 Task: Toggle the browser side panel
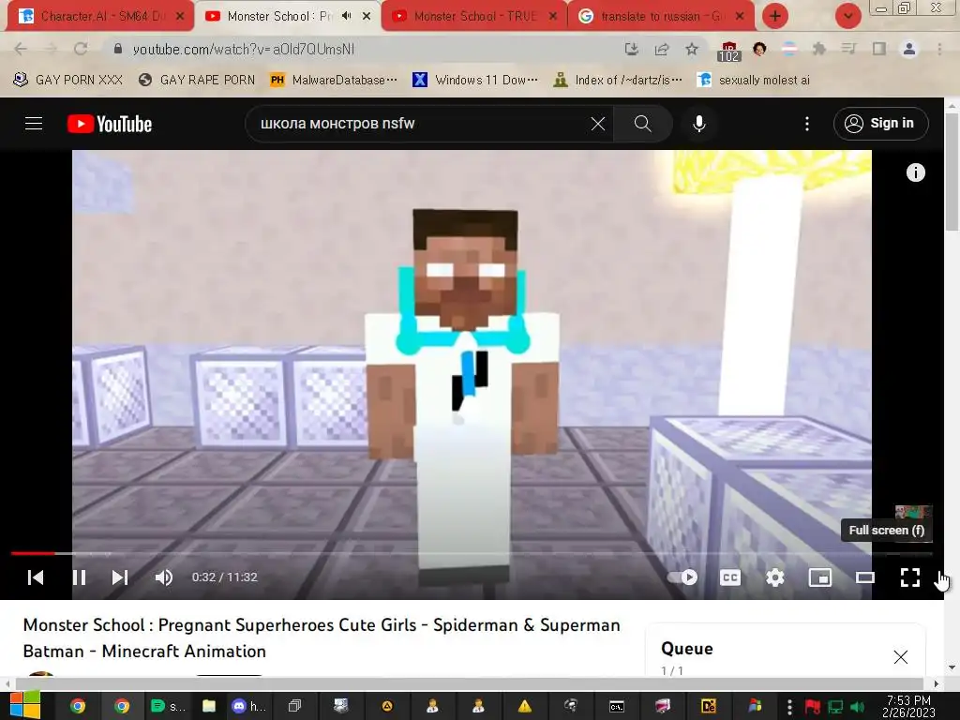[x=878, y=49]
